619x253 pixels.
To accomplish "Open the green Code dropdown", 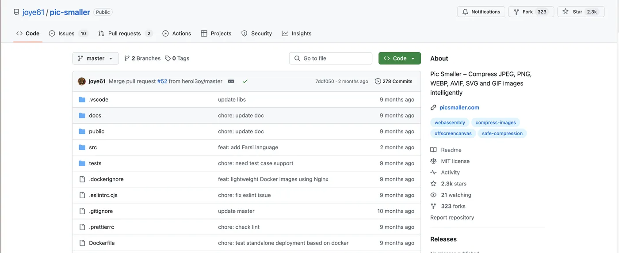I will 399,58.
